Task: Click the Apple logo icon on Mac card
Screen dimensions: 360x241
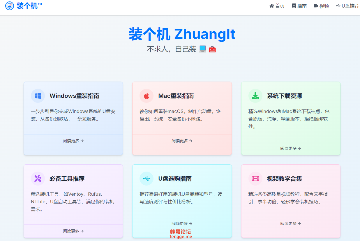Action: 147,96
